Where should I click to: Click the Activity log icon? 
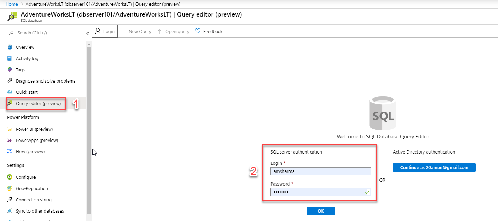9,58
